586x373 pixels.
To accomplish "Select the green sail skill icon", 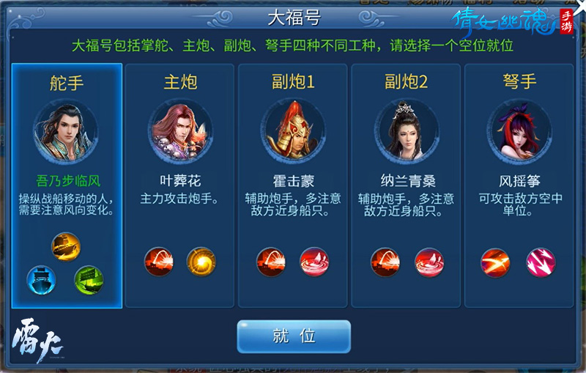I will [89, 280].
